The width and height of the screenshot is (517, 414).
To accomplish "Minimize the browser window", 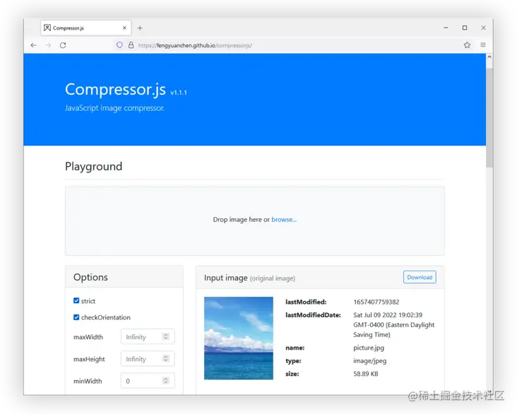I will (x=446, y=28).
